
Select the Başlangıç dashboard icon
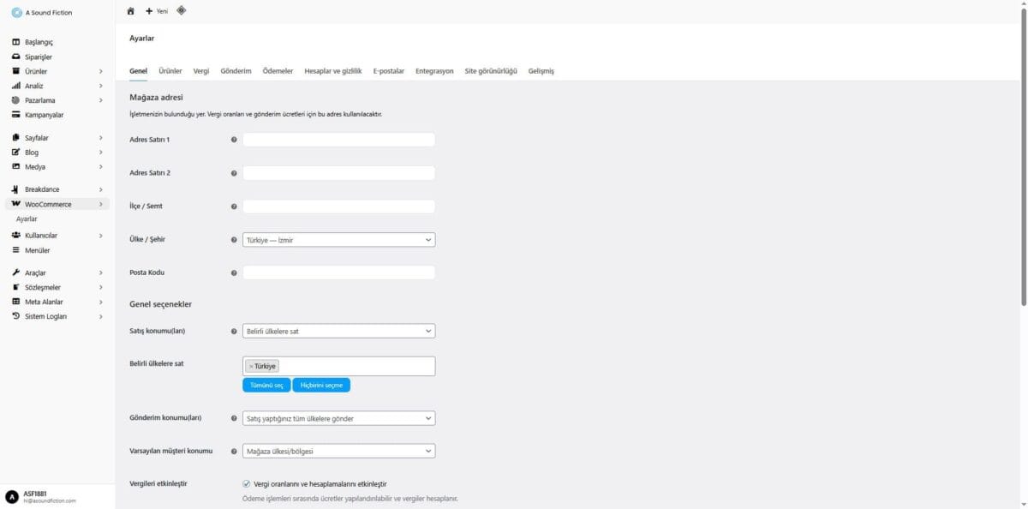tap(14, 41)
